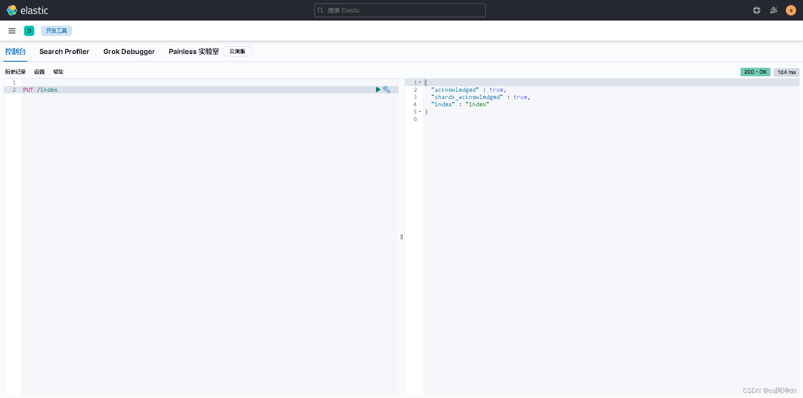
Task: Open the wrench request options
Action: 387,90
